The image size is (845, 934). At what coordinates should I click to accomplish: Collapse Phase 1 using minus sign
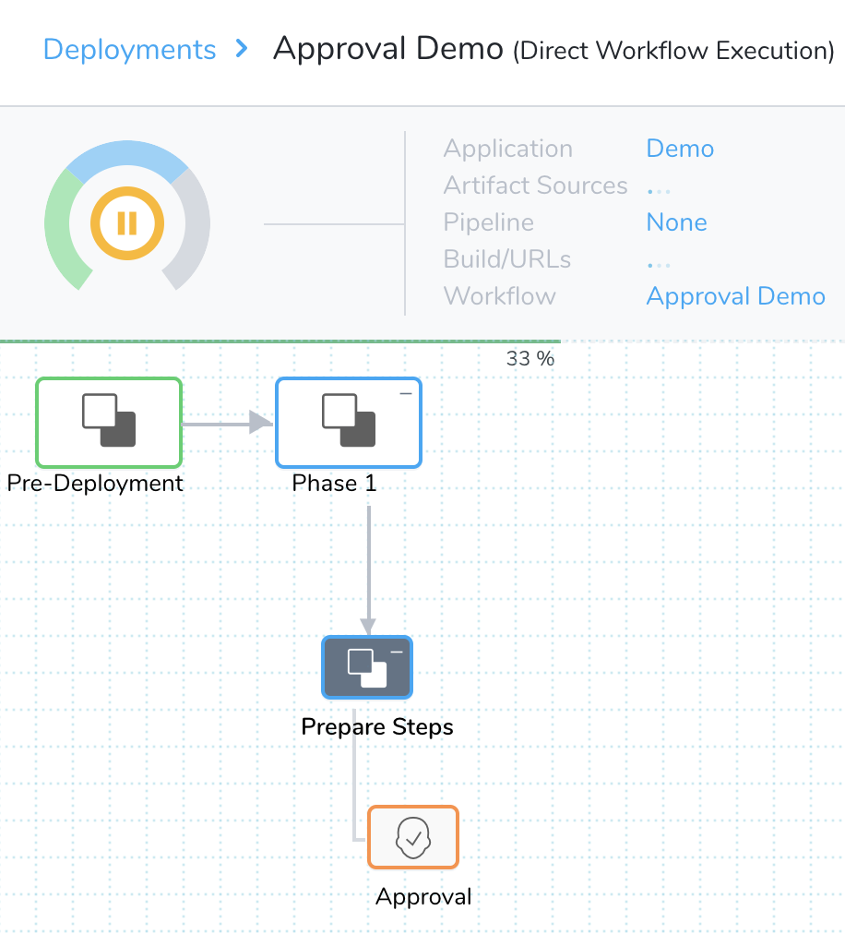406,393
